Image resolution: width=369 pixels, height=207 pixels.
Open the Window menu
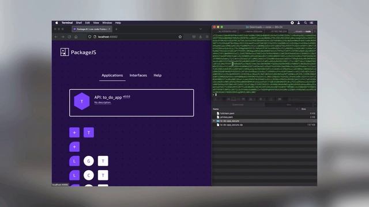click(x=107, y=23)
